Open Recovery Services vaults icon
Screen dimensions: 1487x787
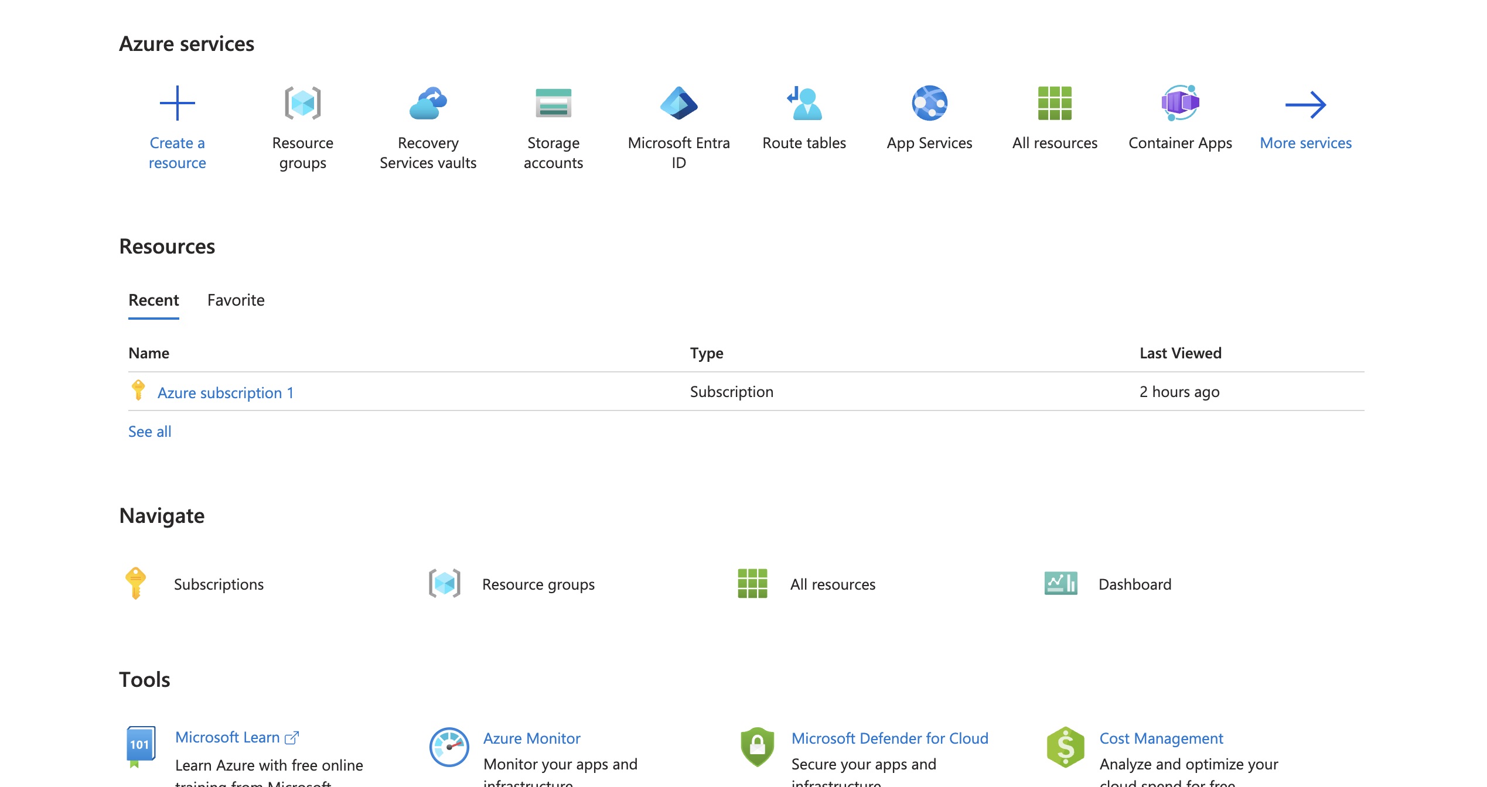pos(428,104)
